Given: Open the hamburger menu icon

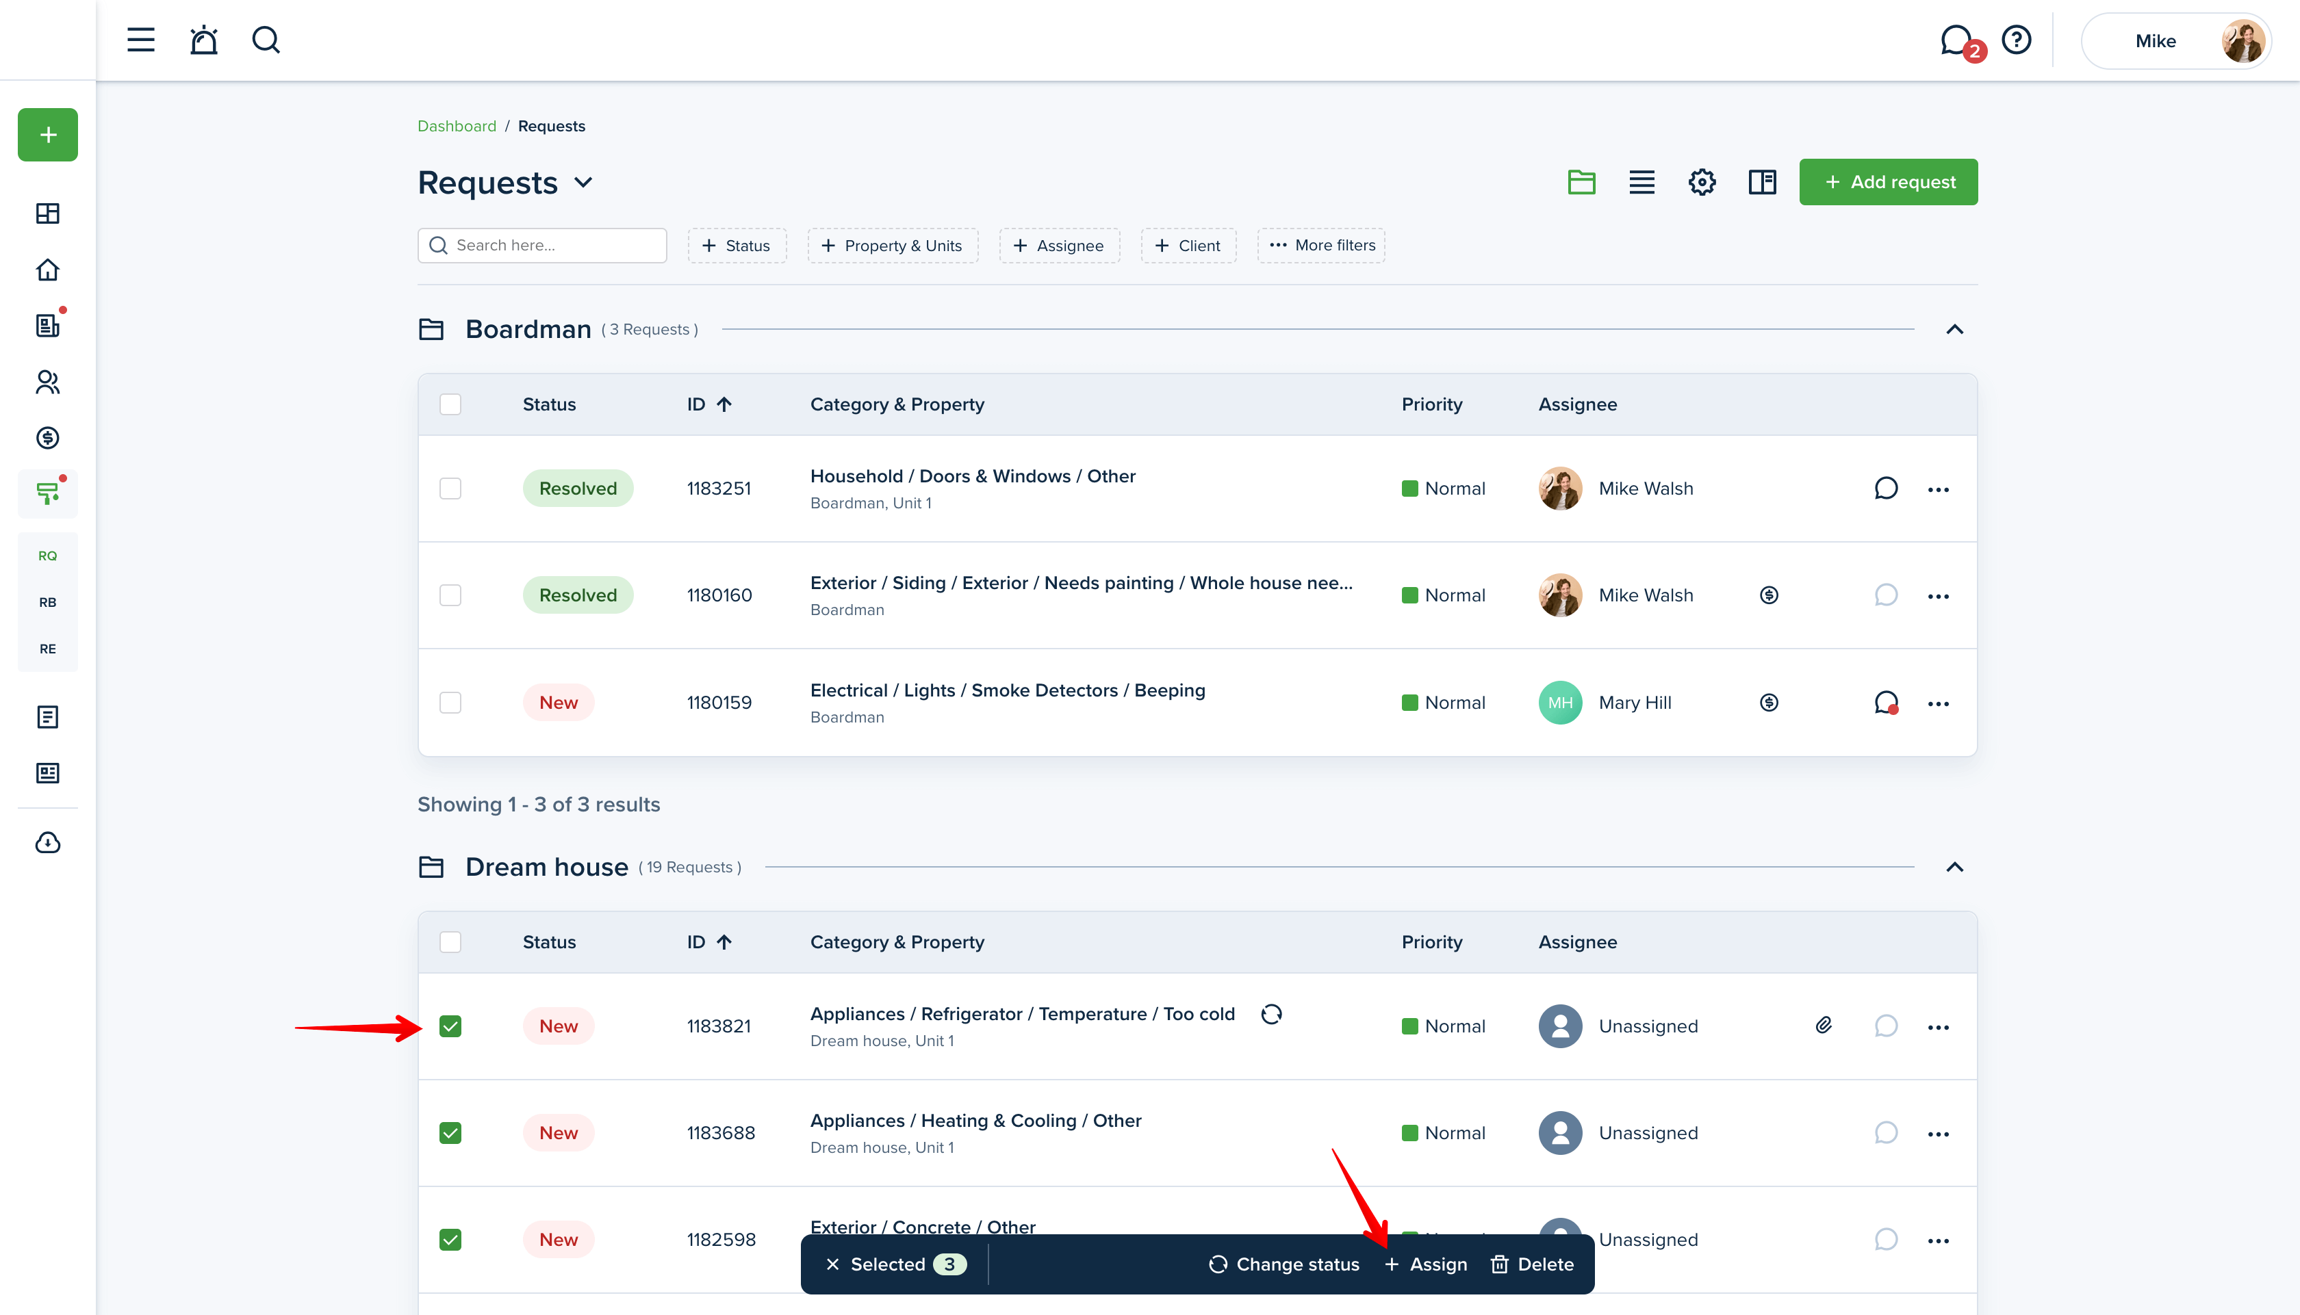Looking at the screenshot, I should (140, 40).
